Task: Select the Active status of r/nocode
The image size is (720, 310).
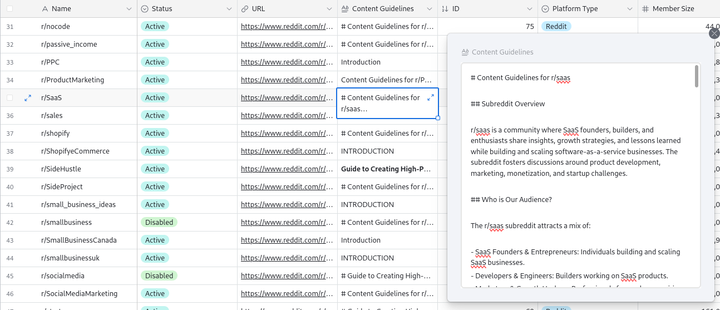Action: (155, 26)
